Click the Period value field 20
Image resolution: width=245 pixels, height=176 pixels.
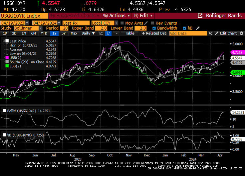point(64,28)
